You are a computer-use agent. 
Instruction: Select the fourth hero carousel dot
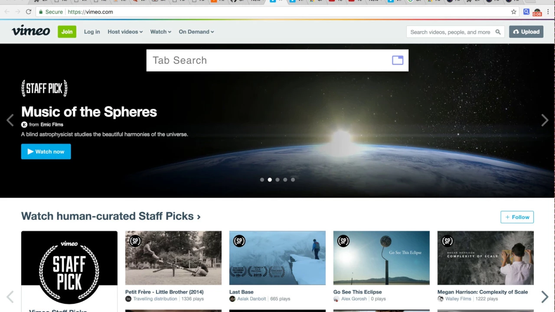[285, 179]
